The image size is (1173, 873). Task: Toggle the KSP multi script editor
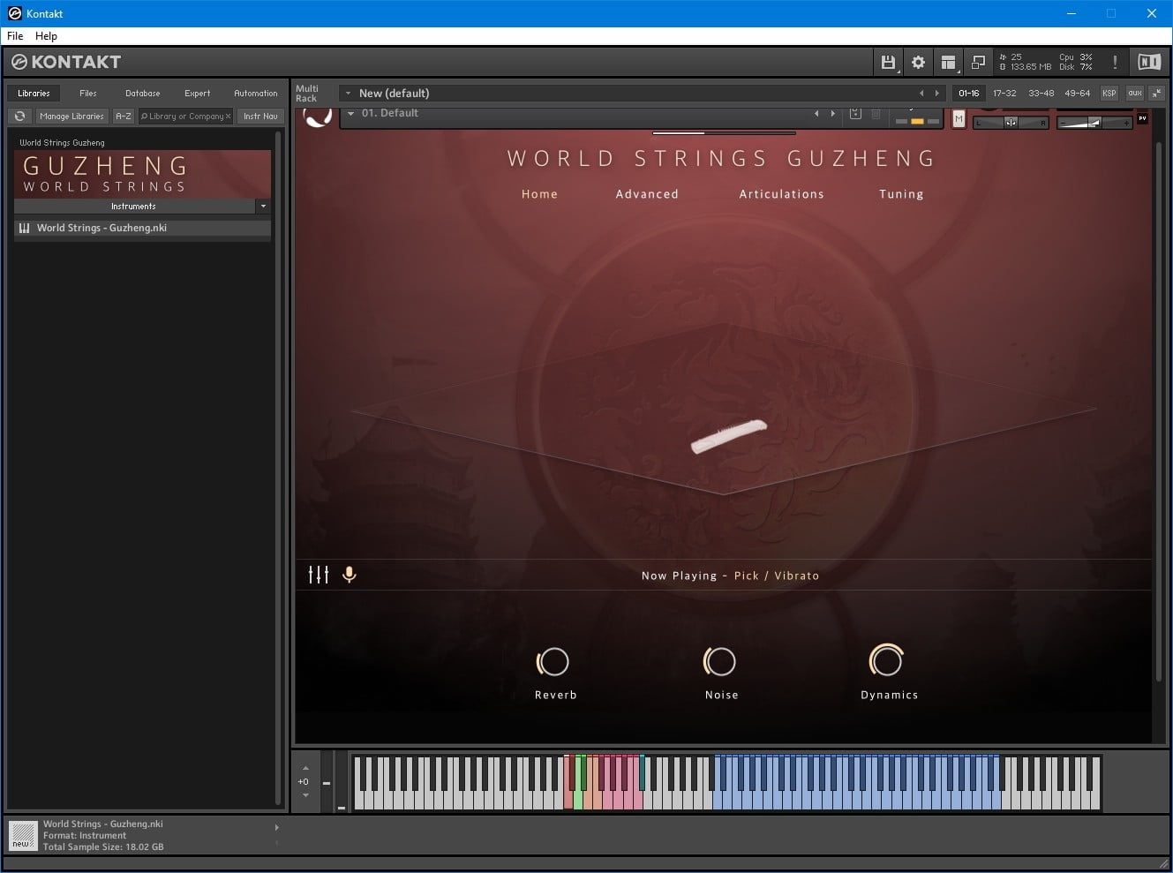[x=1109, y=93]
